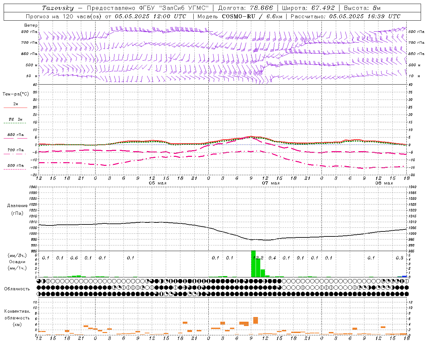426x341 pixels.
Task: Click the '0.3' precipitation value
Action: 399,258
